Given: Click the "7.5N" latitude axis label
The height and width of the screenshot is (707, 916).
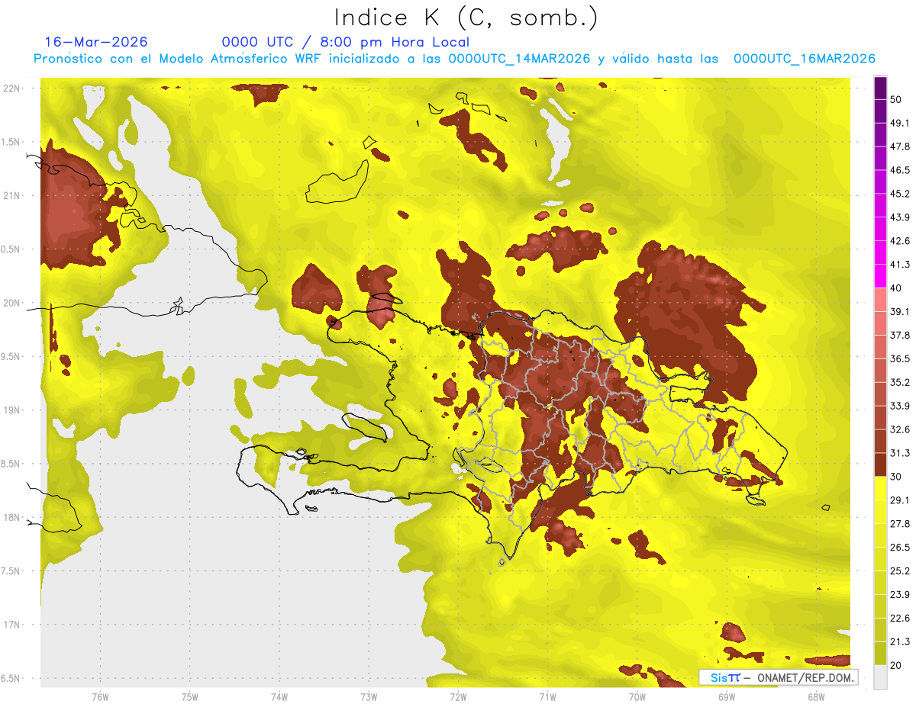Looking at the screenshot, I should (x=10, y=571).
